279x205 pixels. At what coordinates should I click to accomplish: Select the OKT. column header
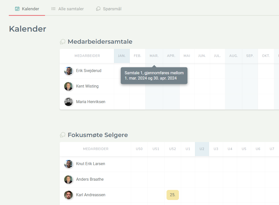coord(266,56)
